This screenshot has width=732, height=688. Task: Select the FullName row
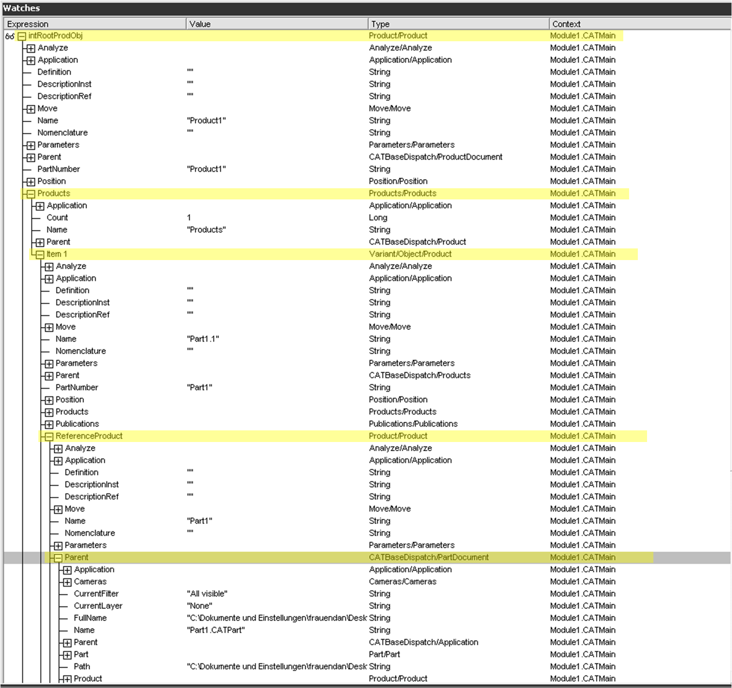tap(366, 618)
